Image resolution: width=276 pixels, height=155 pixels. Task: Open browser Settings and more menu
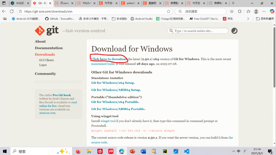point(264,12)
